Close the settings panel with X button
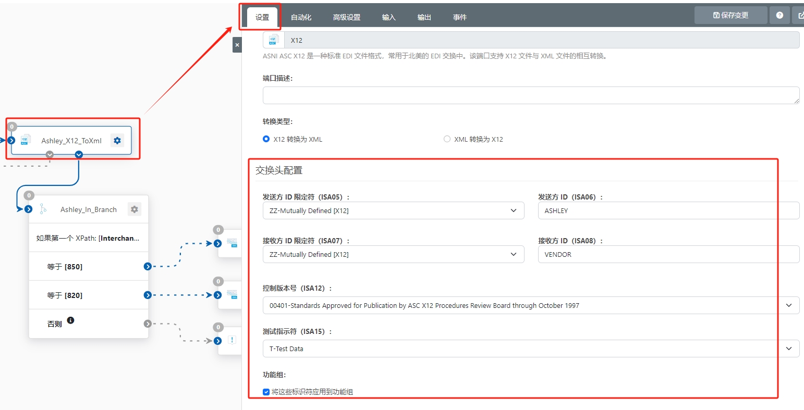Screen dimensions: 804x410 pyautogui.click(x=237, y=45)
